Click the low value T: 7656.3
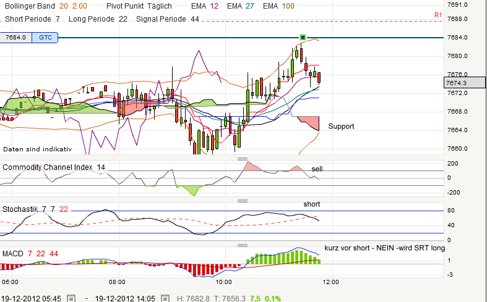This screenshot has height=302, width=487. 230,298
